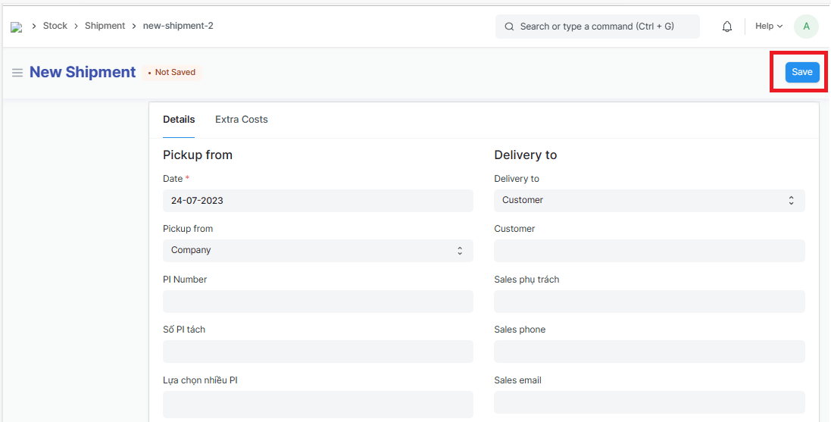Switch to the Extra Costs tab
831x422 pixels.
click(x=241, y=120)
